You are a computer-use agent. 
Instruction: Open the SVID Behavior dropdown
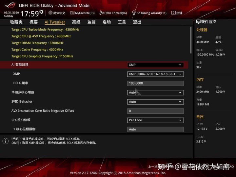155,102
